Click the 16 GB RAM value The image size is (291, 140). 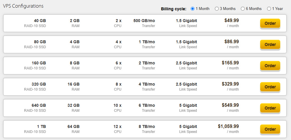[73, 84]
